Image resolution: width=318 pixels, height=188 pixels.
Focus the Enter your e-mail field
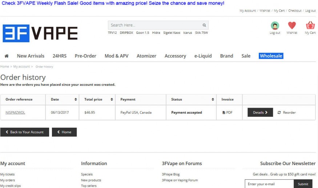click(x=269, y=184)
